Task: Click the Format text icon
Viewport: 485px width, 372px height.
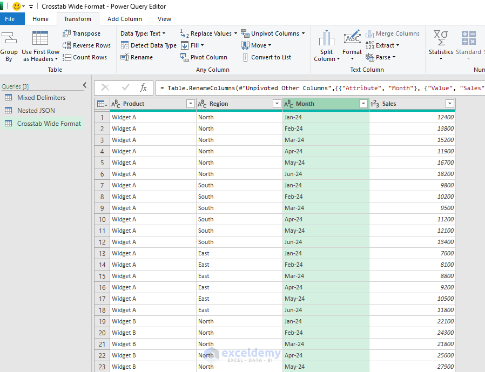Action: coord(352,38)
